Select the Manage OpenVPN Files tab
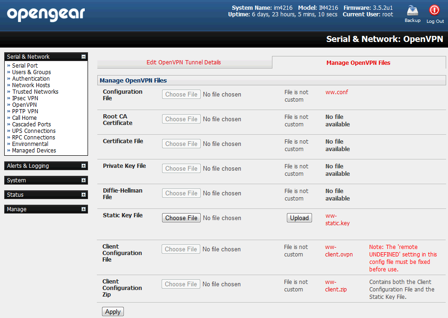Viewport: 448px width, 318px height. pos(358,63)
